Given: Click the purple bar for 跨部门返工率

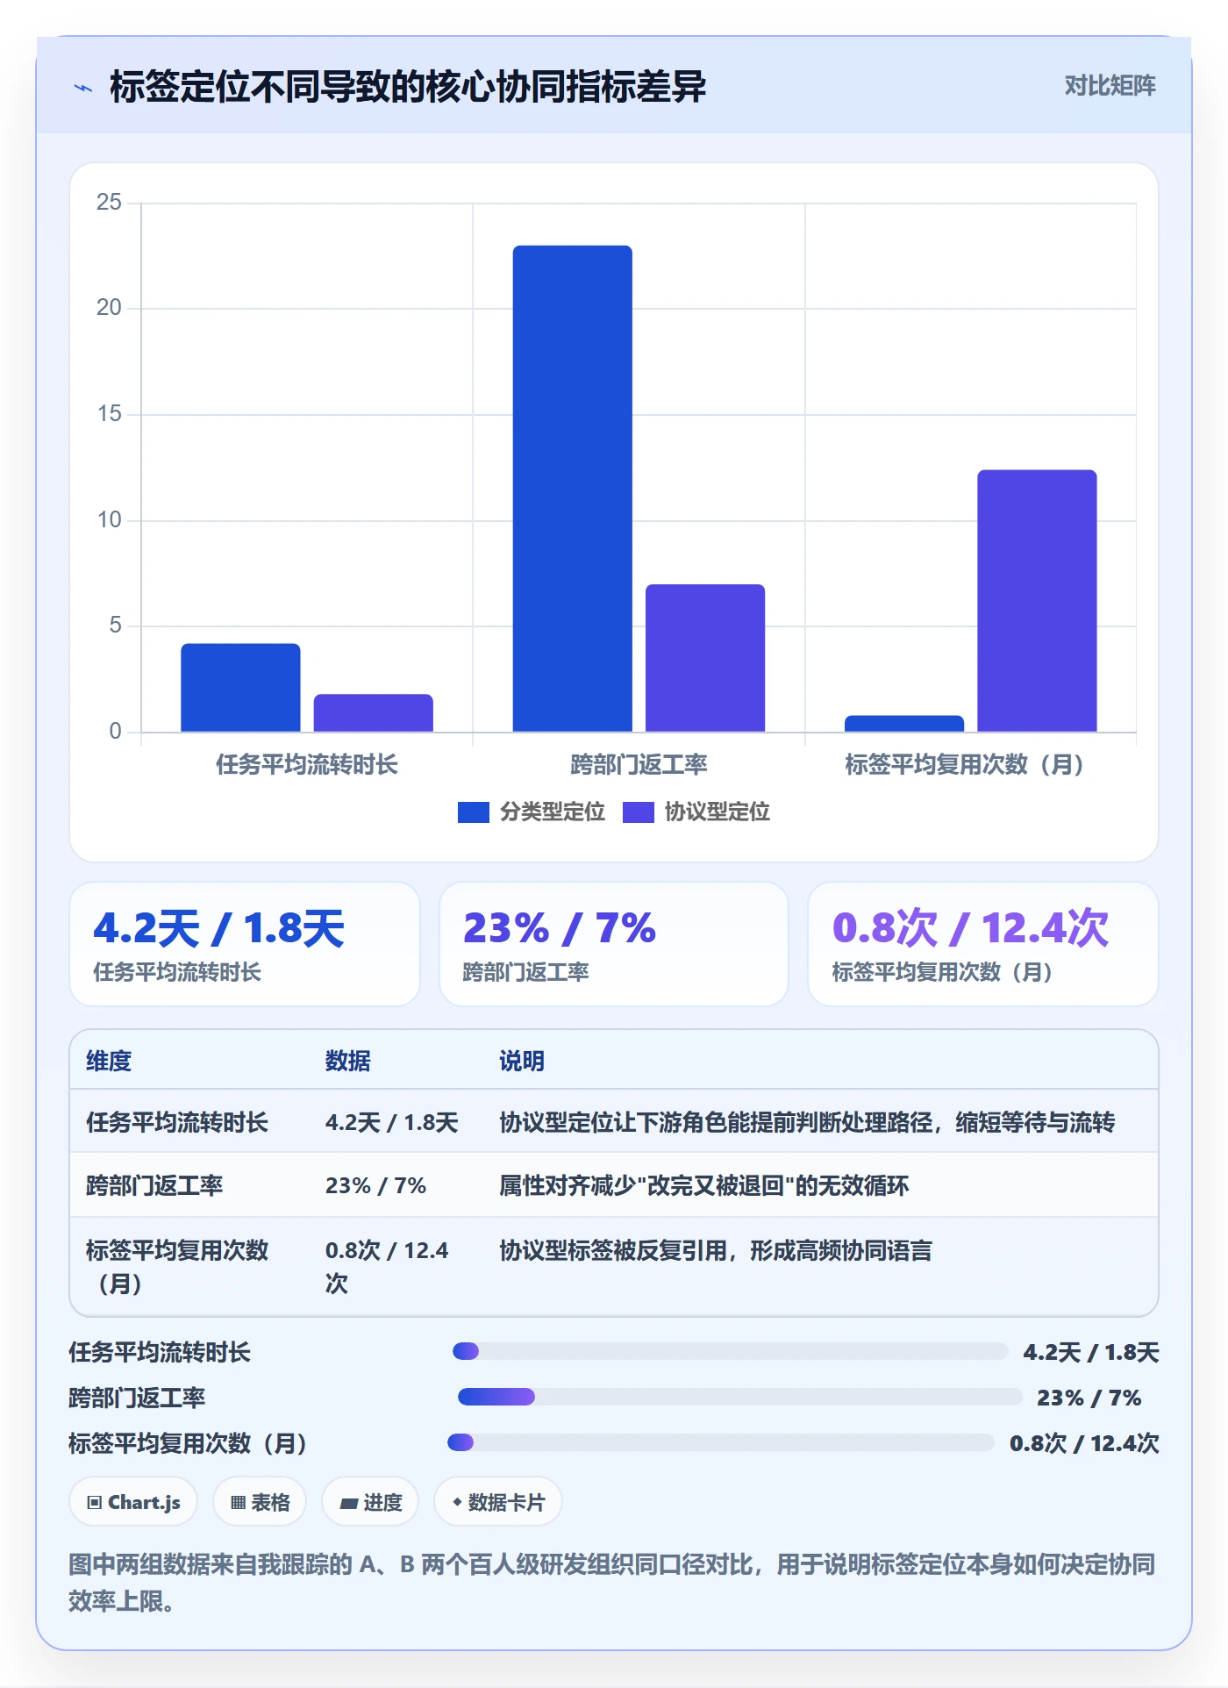Looking at the screenshot, I should tap(705, 658).
